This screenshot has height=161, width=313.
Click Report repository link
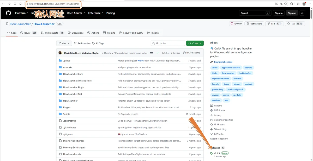219,139
